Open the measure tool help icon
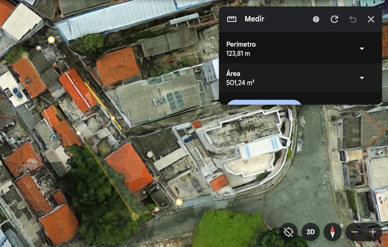The width and height of the screenshot is (388, 247). 316,19
